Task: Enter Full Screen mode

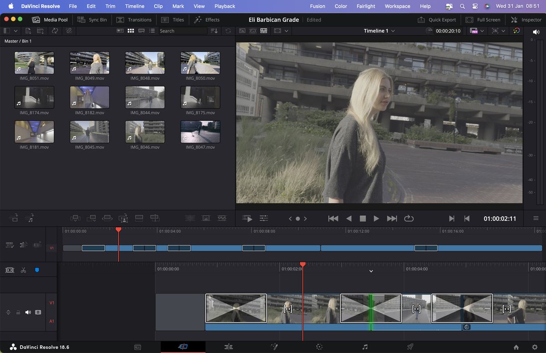Action: 483,20
